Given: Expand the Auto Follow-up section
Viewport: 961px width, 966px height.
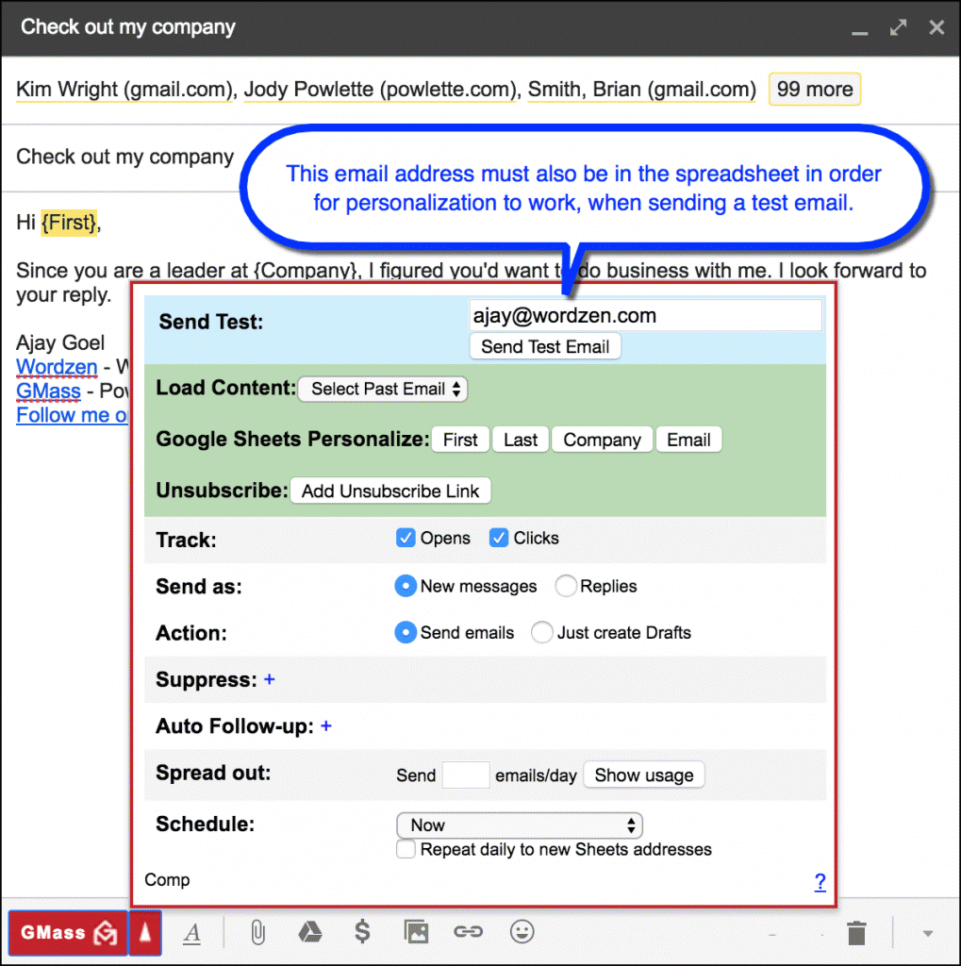Looking at the screenshot, I should [325, 726].
